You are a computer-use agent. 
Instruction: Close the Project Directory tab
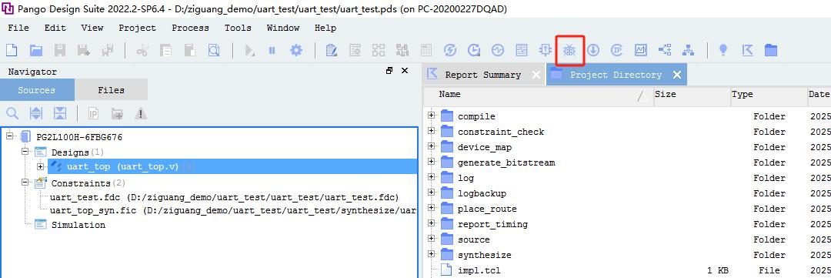pyautogui.click(x=677, y=75)
